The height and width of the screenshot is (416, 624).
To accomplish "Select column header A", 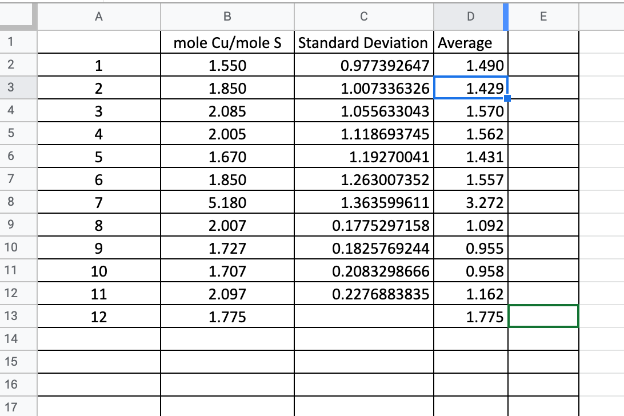I will coord(99,17).
